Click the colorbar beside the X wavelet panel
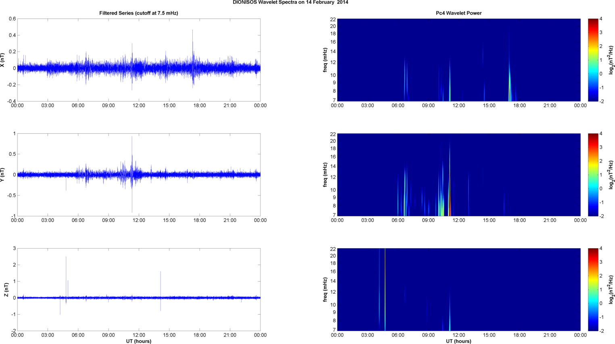The height and width of the screenshot is (344, 615). point(593,60)
